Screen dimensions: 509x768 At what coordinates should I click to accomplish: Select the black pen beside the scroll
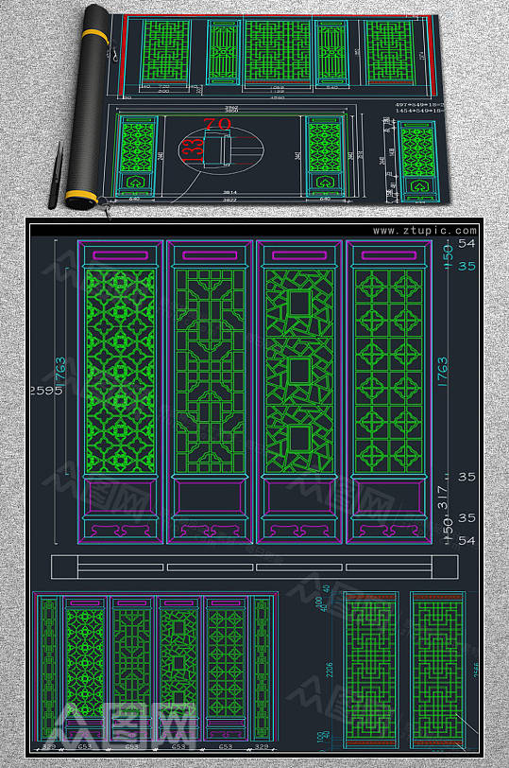56,175
